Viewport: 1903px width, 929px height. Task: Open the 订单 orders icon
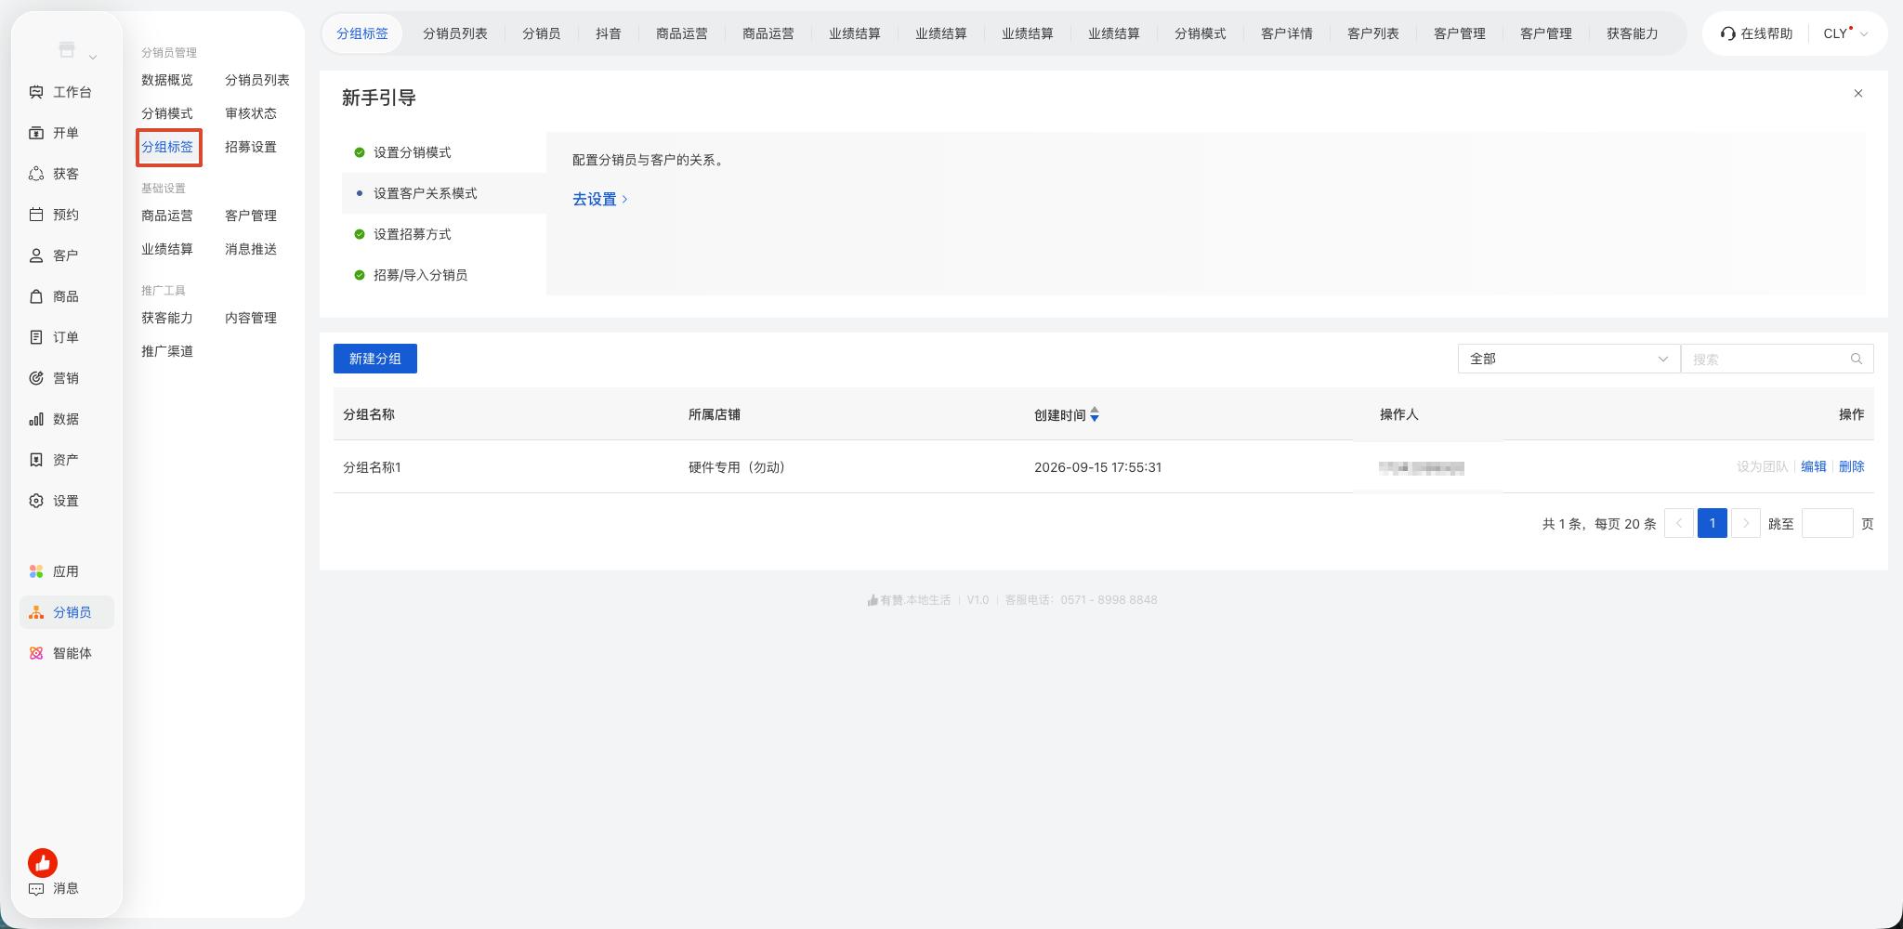(36, 337)
